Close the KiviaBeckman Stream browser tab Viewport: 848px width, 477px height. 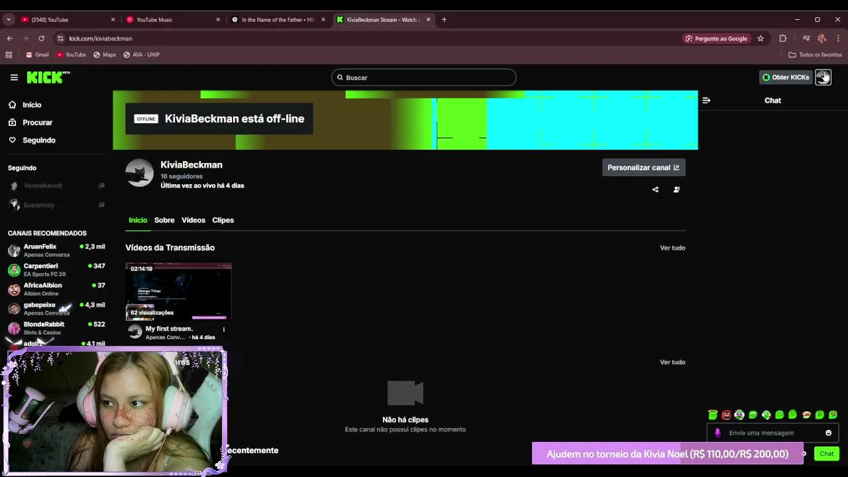coord(428,20)
